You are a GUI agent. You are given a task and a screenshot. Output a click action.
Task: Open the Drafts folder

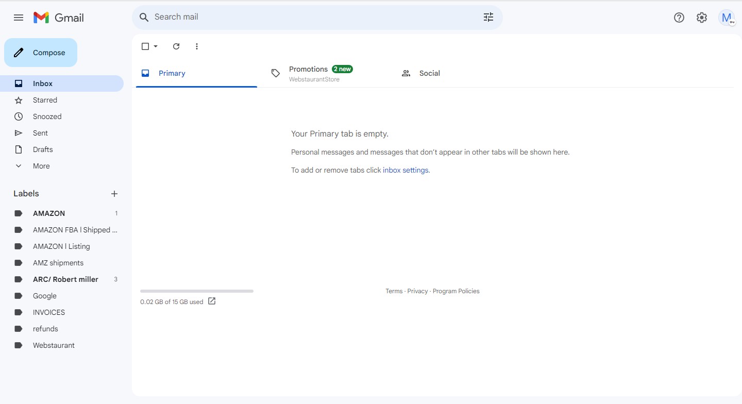[x=62, y=149]
